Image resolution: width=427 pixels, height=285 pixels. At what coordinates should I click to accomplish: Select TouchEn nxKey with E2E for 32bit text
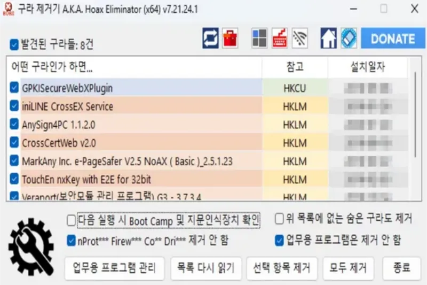pyautogui.click(x=86, y=180)
